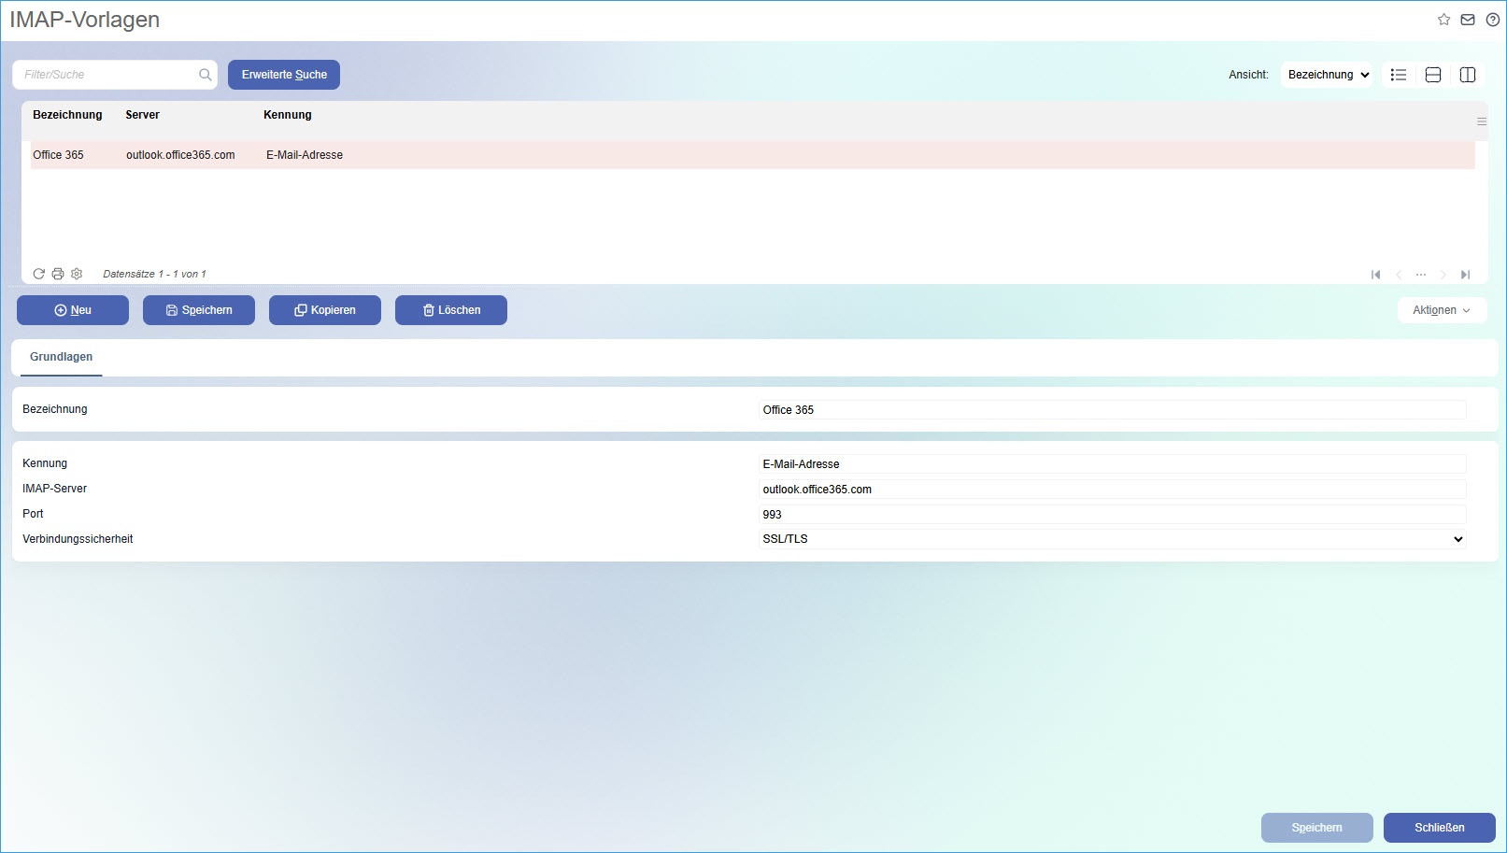Screen dimensions: 1507x853
Task: Open the Ansicht Bezeichnung dropdown
Action: point(1327,75)
